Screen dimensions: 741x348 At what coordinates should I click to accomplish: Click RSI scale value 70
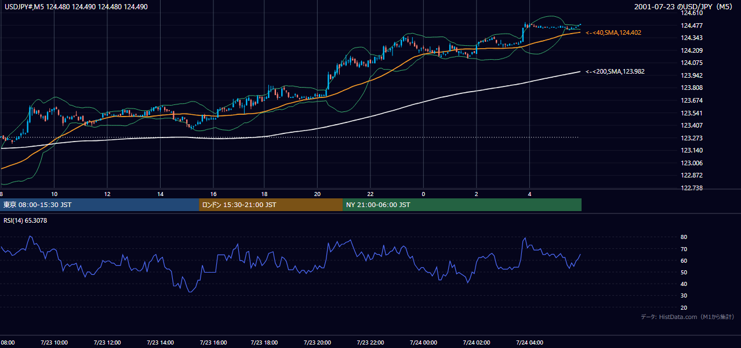684,249
